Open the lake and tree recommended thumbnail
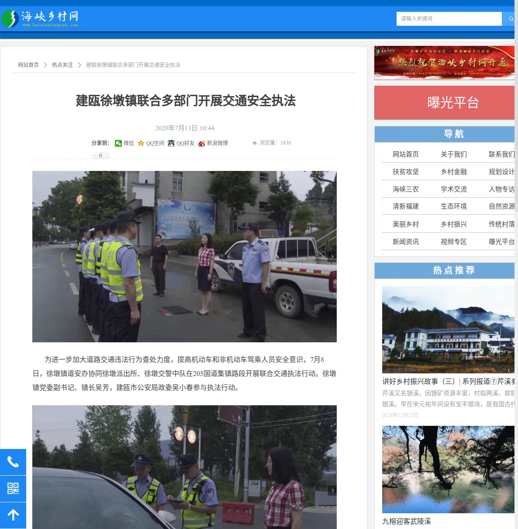 point(448,470)
